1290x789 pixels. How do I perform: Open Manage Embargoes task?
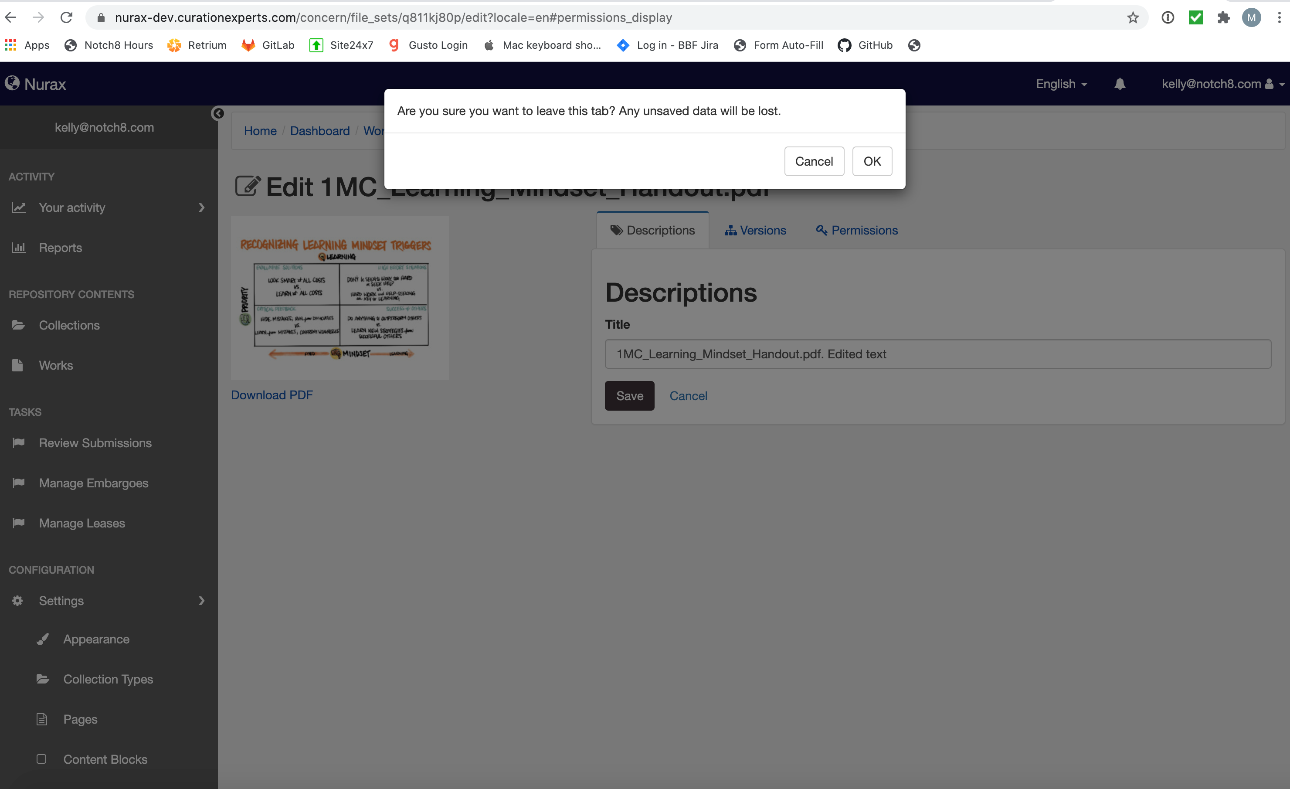[x=109, y=483]
